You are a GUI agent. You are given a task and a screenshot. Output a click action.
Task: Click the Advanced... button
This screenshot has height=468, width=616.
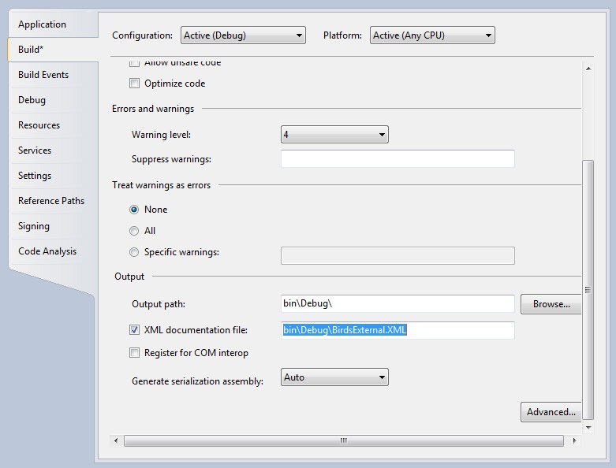click(551, 412)
